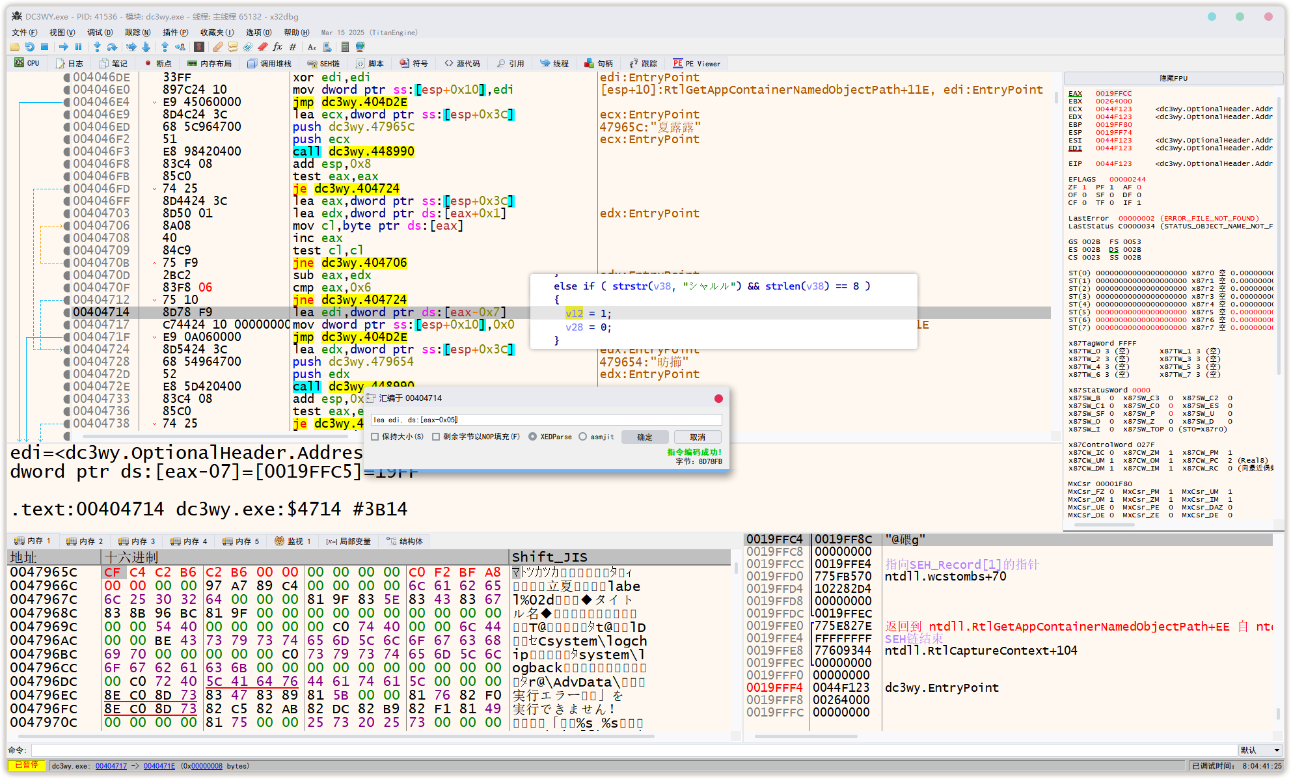Click the Run arrow icon

tap(63, 47)
